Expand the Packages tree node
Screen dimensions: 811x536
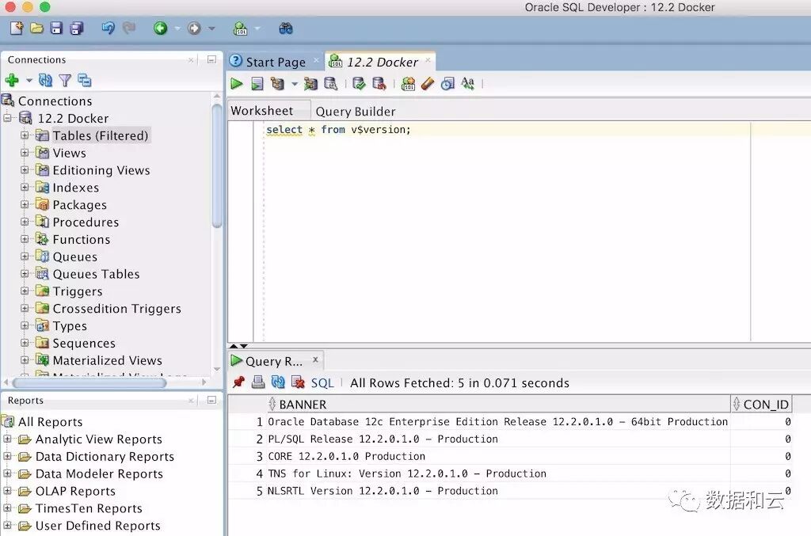(25, 205)
